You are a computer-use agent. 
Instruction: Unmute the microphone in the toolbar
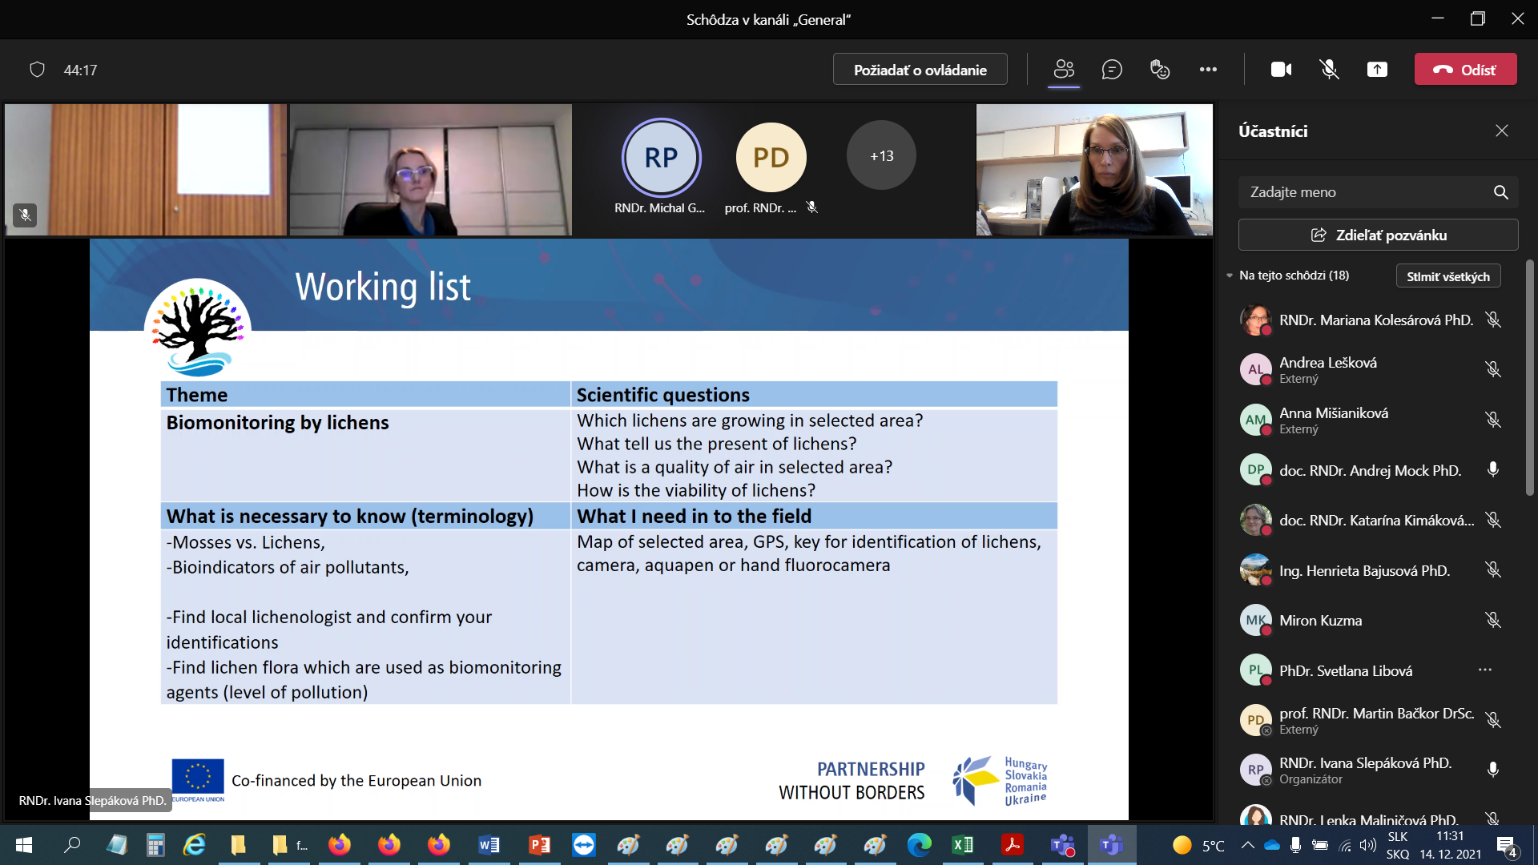coord(1329,70)
